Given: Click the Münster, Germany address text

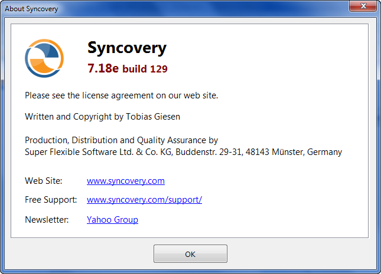Looking at the screenshot, I should pyautogui.click(x=307, y=152).
